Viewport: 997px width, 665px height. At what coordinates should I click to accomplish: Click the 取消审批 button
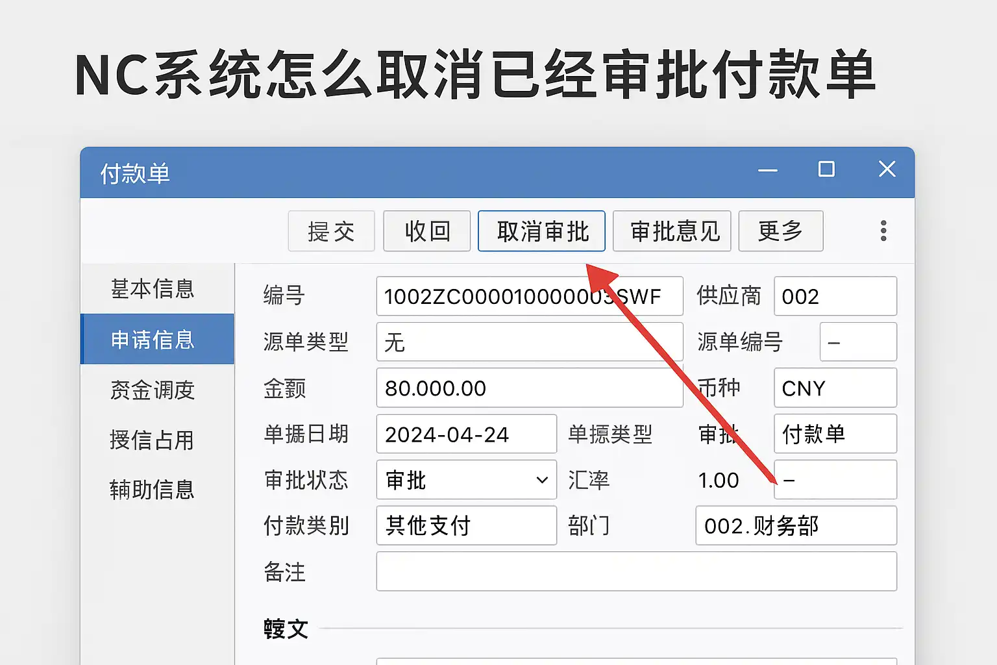pos(541,231)
